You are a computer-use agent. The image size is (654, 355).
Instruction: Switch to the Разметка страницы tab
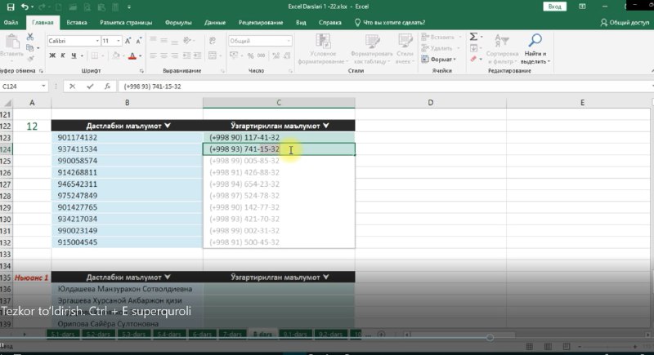click(126, 23)
